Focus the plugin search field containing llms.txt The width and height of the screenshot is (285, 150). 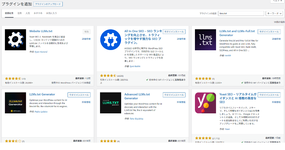pos(241,13)
